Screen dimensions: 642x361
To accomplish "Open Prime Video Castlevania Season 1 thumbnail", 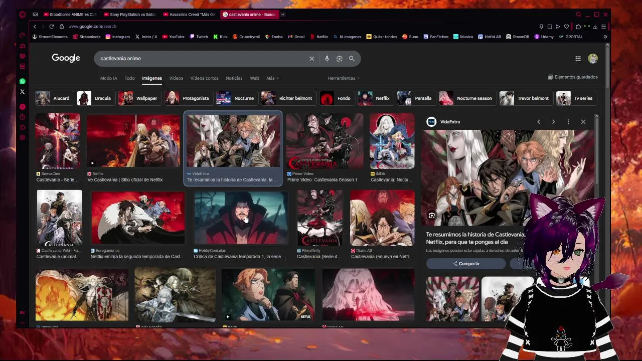I will click(x=324, y=141).
